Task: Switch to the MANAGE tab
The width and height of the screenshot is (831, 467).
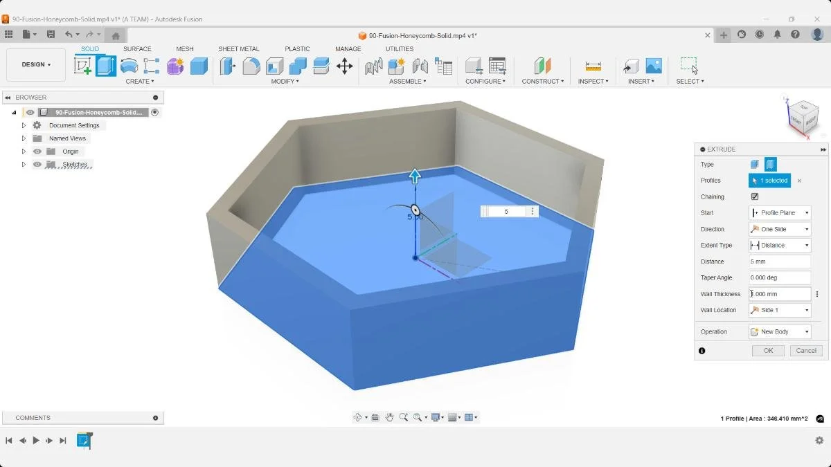Action: pyautogui.click(x=348, y=49)
